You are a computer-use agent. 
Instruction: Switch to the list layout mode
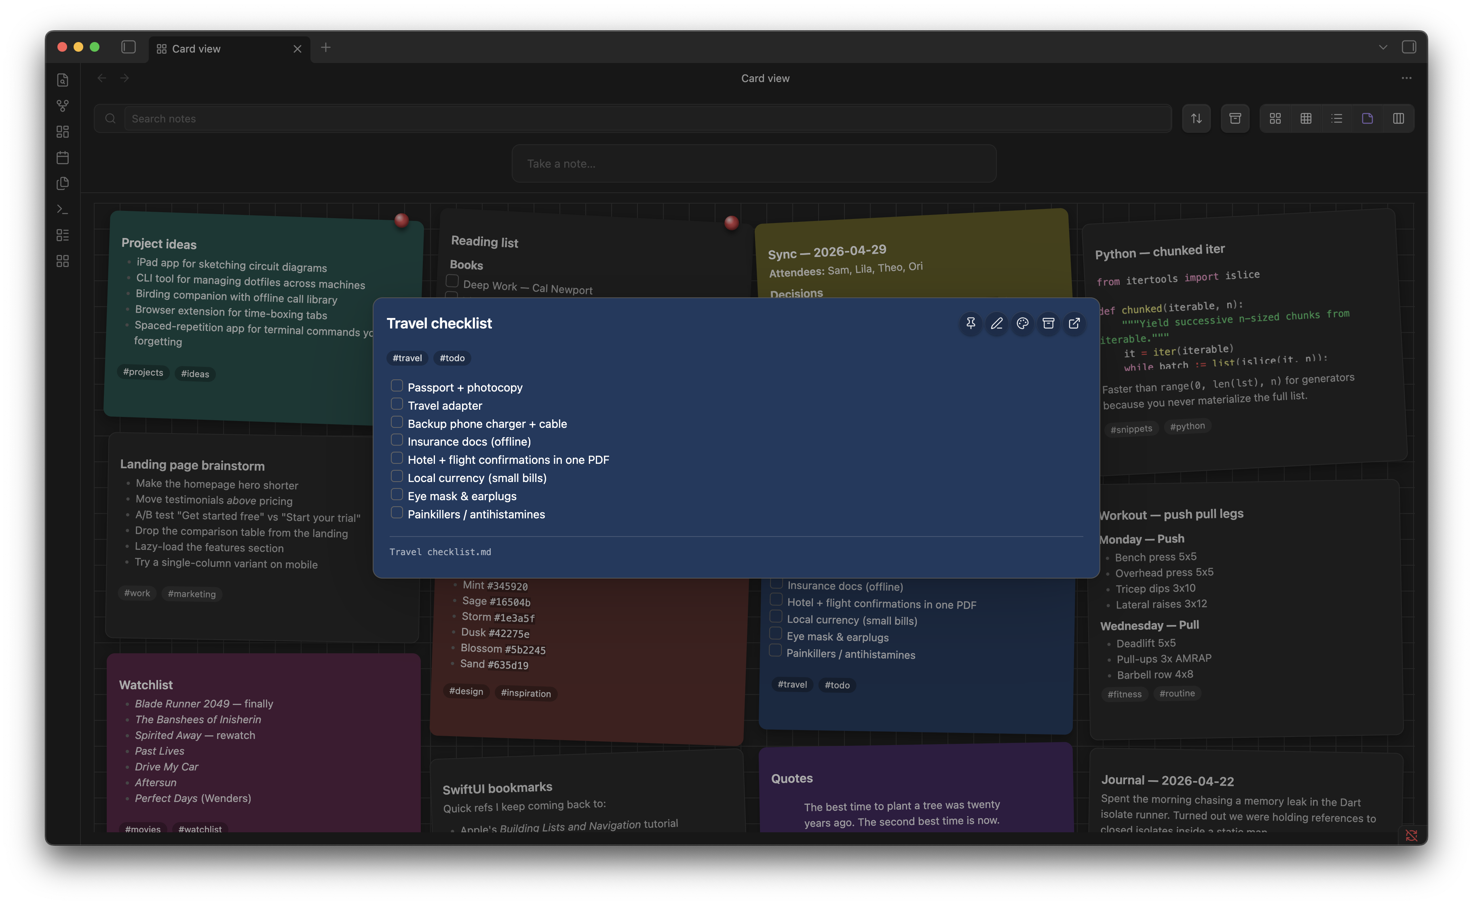(1336, 118)
